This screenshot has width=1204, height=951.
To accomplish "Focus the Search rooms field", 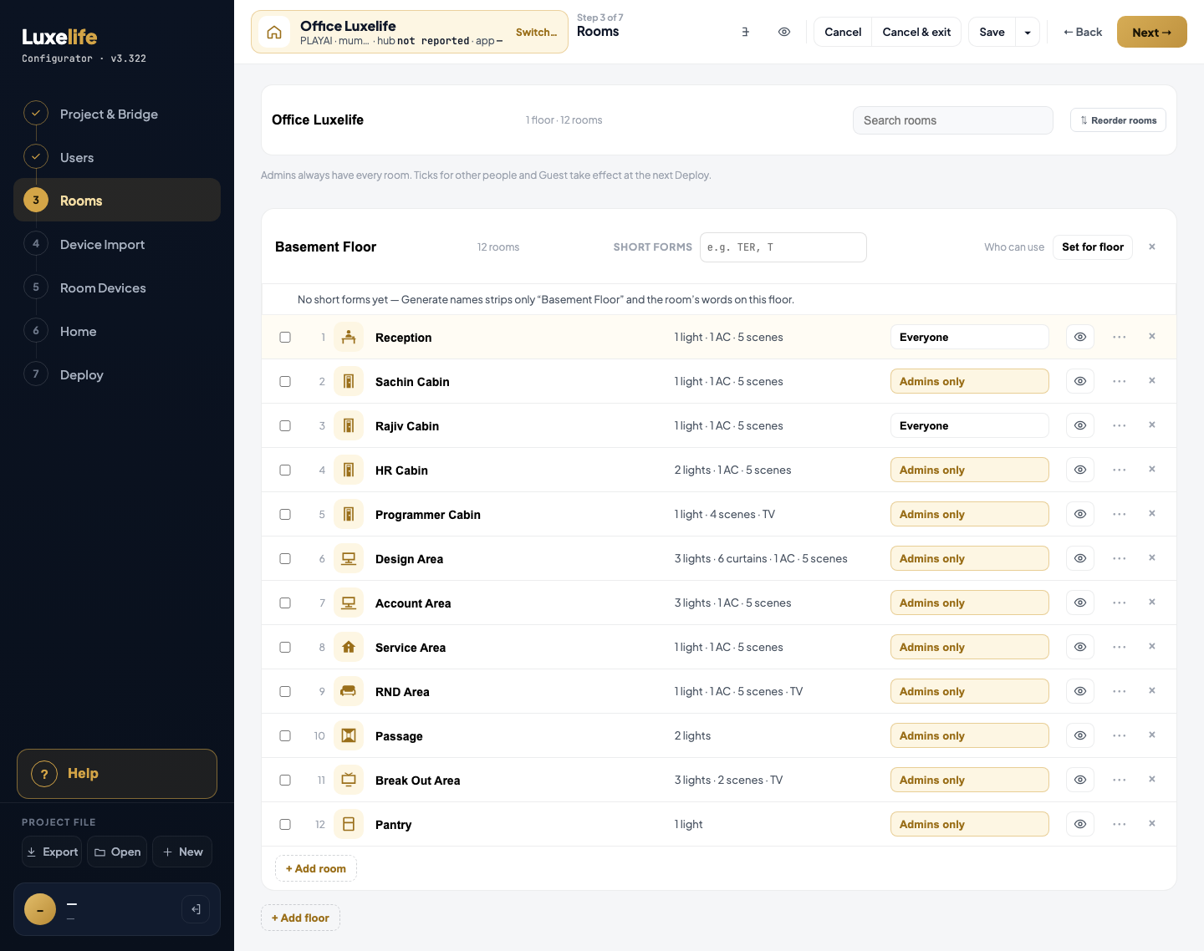I will point(953,120).
